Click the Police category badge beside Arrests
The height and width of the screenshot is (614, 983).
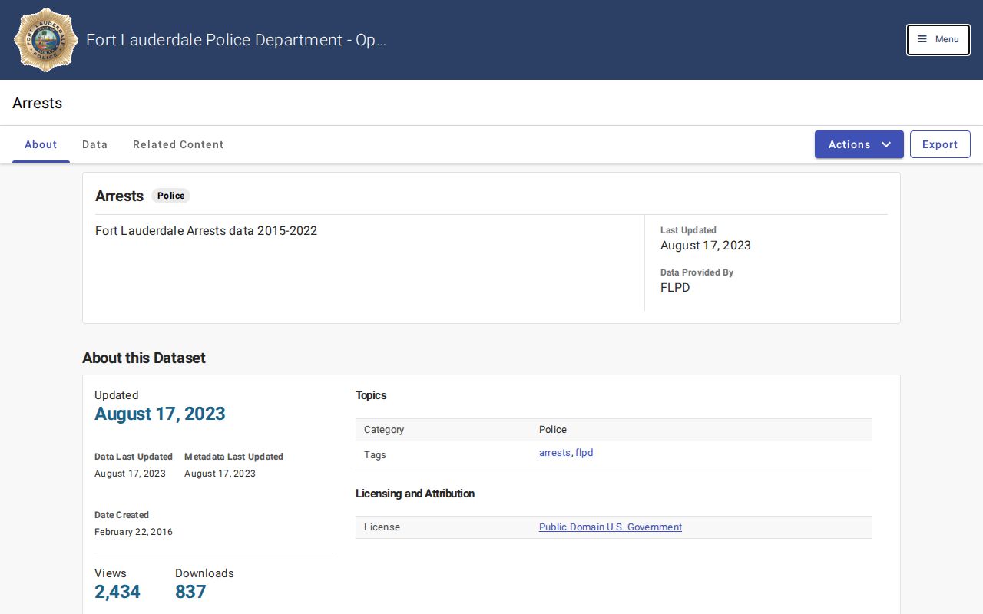point(170,196)
